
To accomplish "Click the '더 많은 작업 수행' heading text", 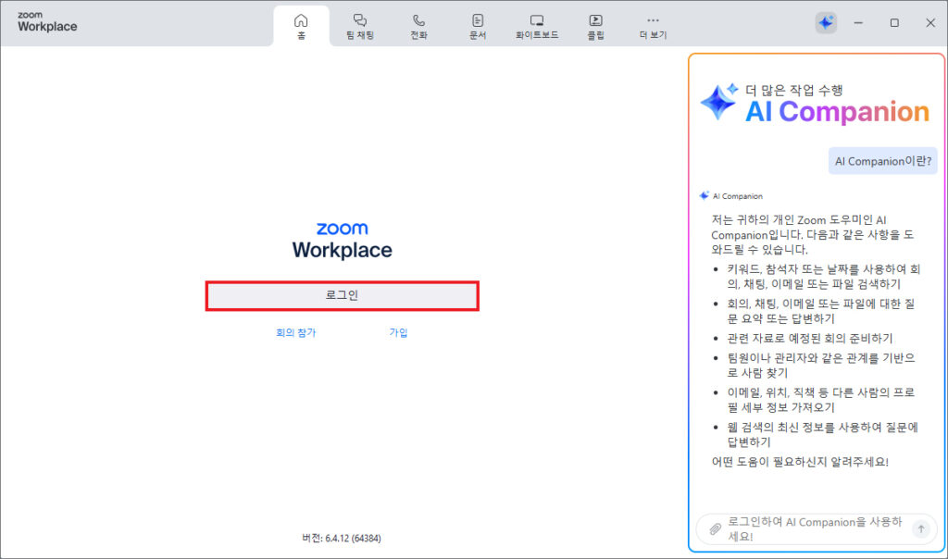I will [x=793, y=91].
